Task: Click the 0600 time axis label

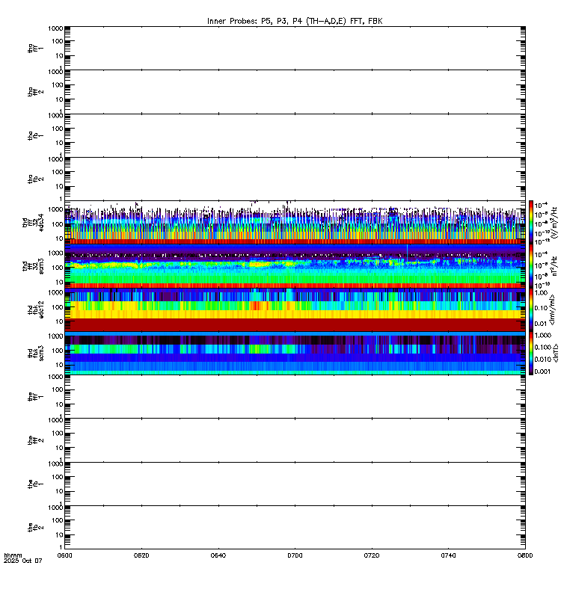Action: click(x=64, y=555)
